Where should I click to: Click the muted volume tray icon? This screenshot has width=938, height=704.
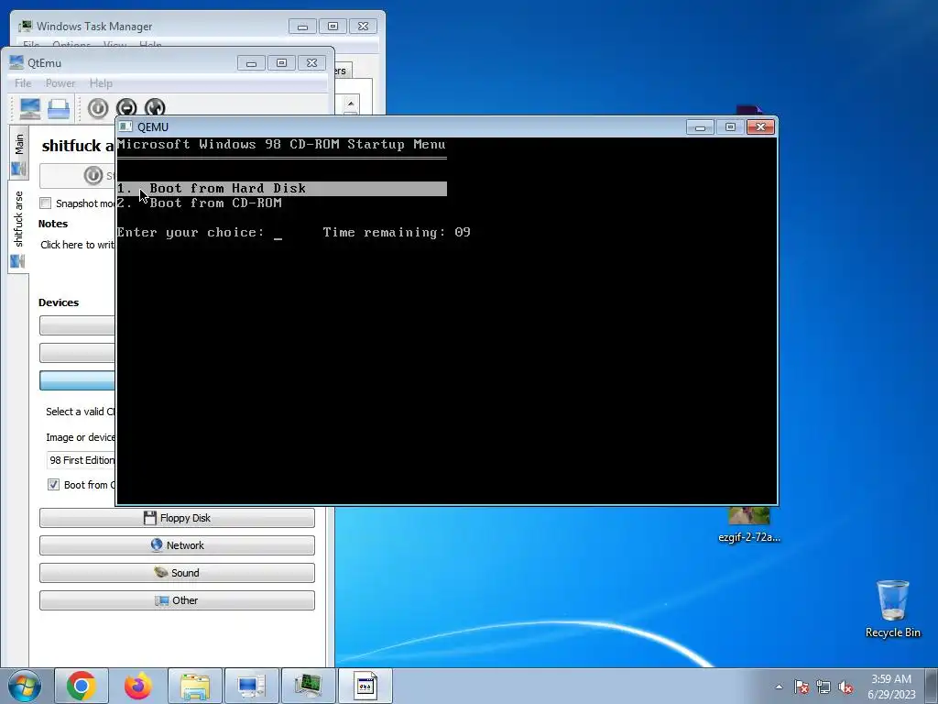[845, 687]
